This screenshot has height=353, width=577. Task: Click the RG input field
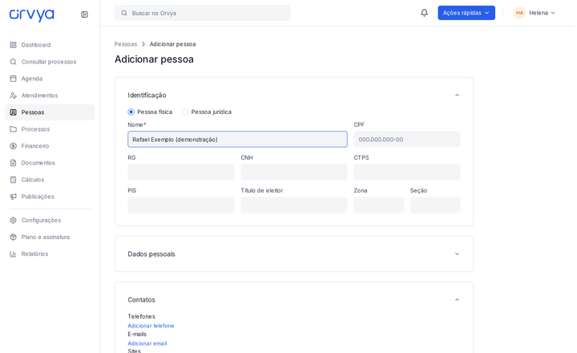[x=181, y=172]
